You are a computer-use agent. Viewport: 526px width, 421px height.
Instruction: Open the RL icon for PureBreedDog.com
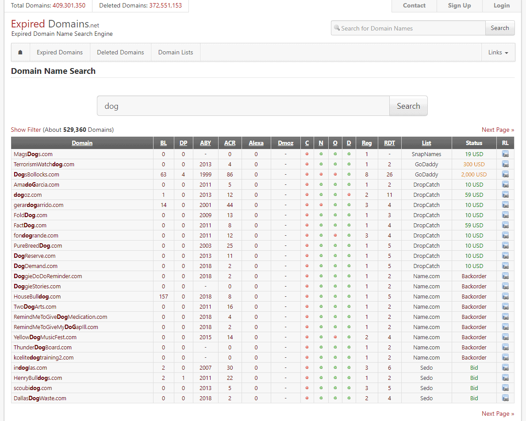pyautogui.click(x=505, y=245)
